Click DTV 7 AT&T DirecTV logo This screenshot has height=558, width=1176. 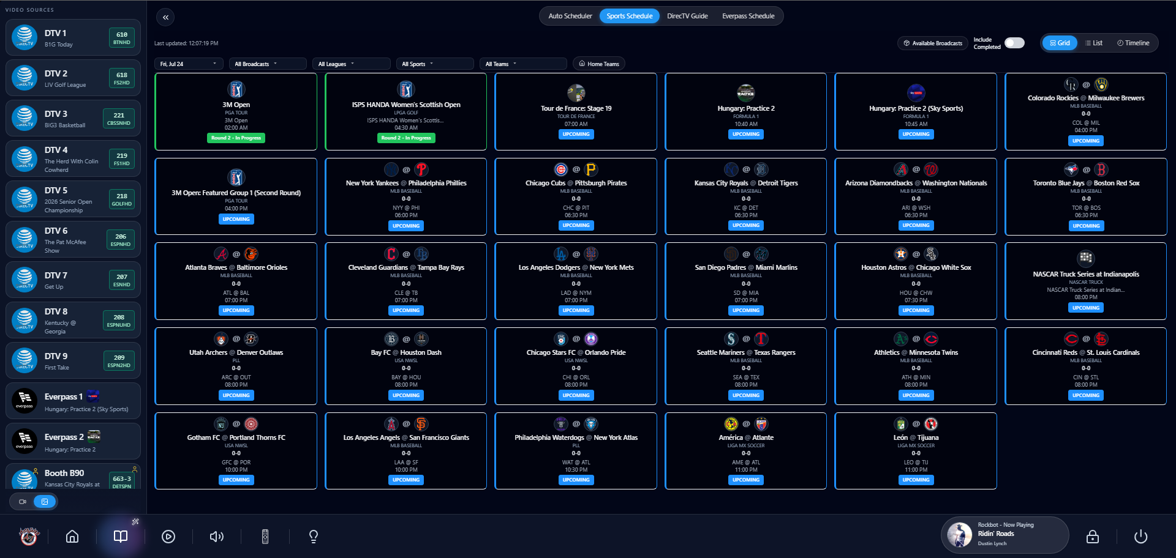(24, 280)
